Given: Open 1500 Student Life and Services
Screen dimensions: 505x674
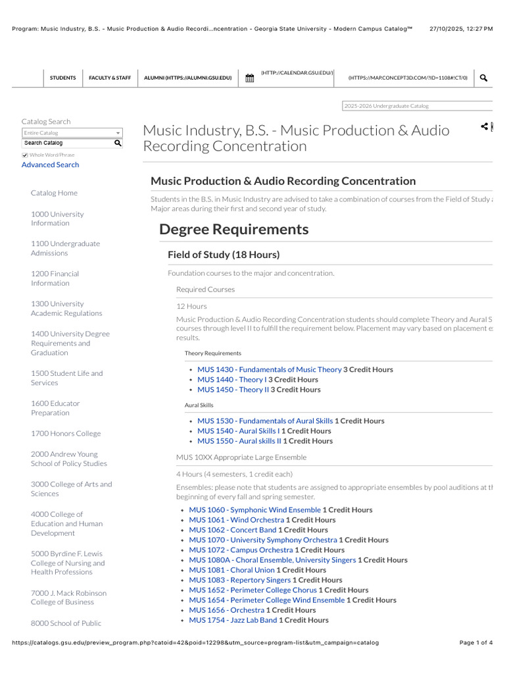Looking at the screenshot, I should (x=66, y=378).
